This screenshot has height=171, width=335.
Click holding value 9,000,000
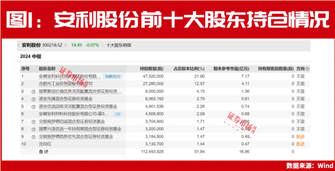point(155,92)
